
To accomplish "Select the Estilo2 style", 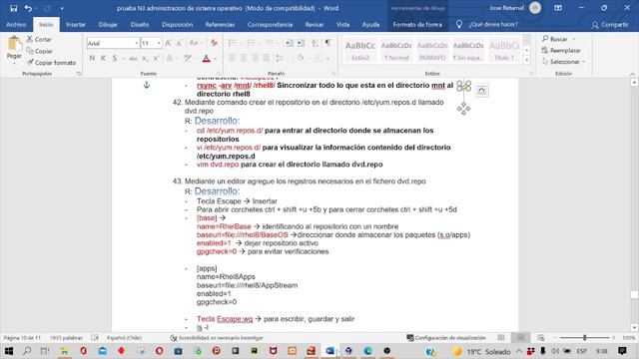I will coord(360,50).
